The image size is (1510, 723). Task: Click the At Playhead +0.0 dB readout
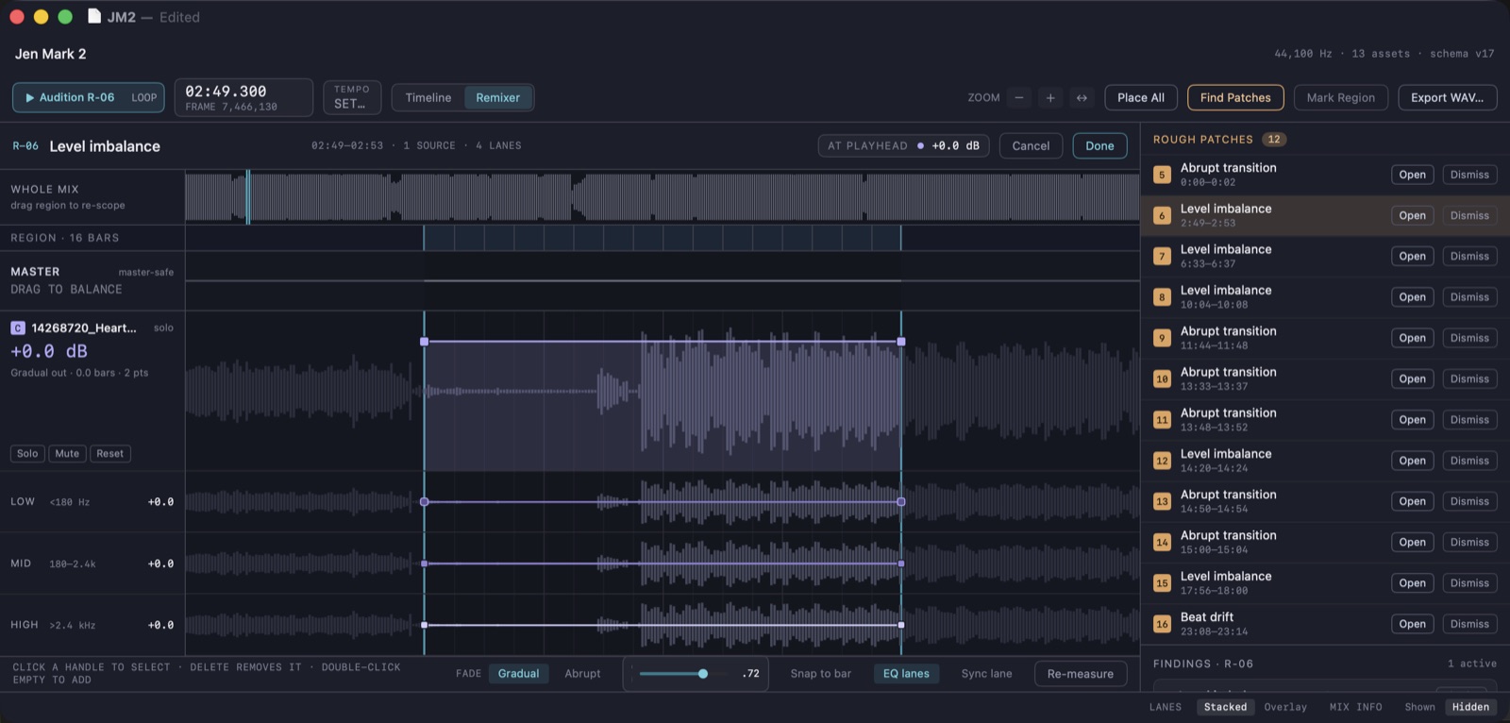(x=955, y=145)
